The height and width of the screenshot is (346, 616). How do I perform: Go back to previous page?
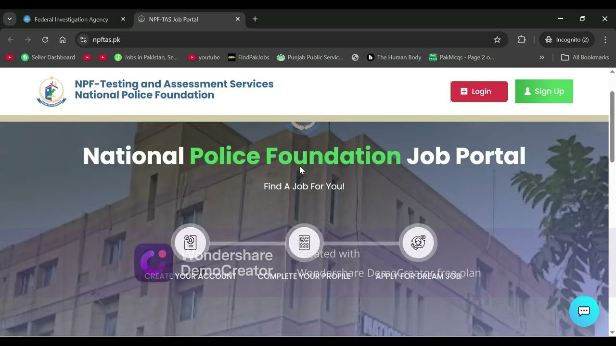click(11, 40)
